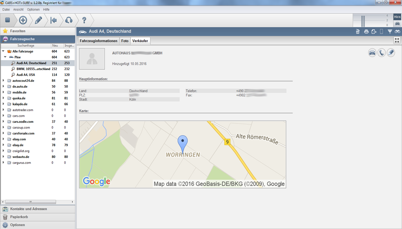Delete using the trash can icon in header
The image size is (402, 229).
click(x=358, y=32)
